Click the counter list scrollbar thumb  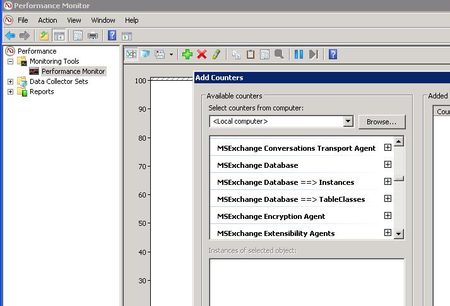coord(399,179)
